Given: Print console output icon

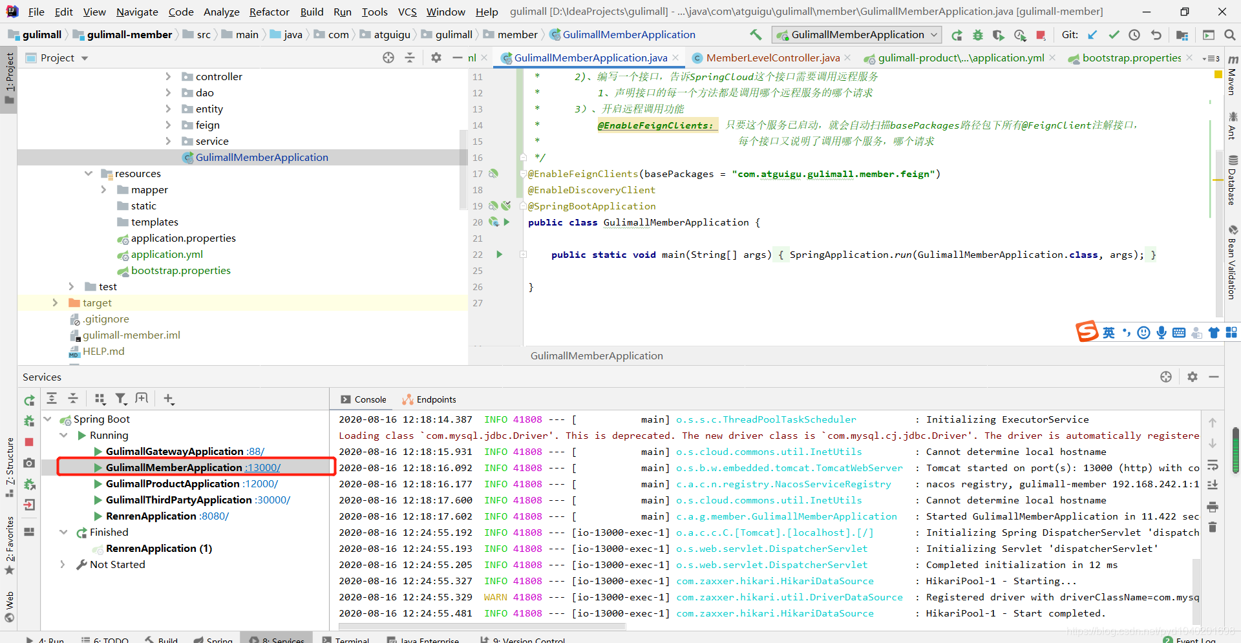Looking at the screenshot, I should pos(1213,507).
